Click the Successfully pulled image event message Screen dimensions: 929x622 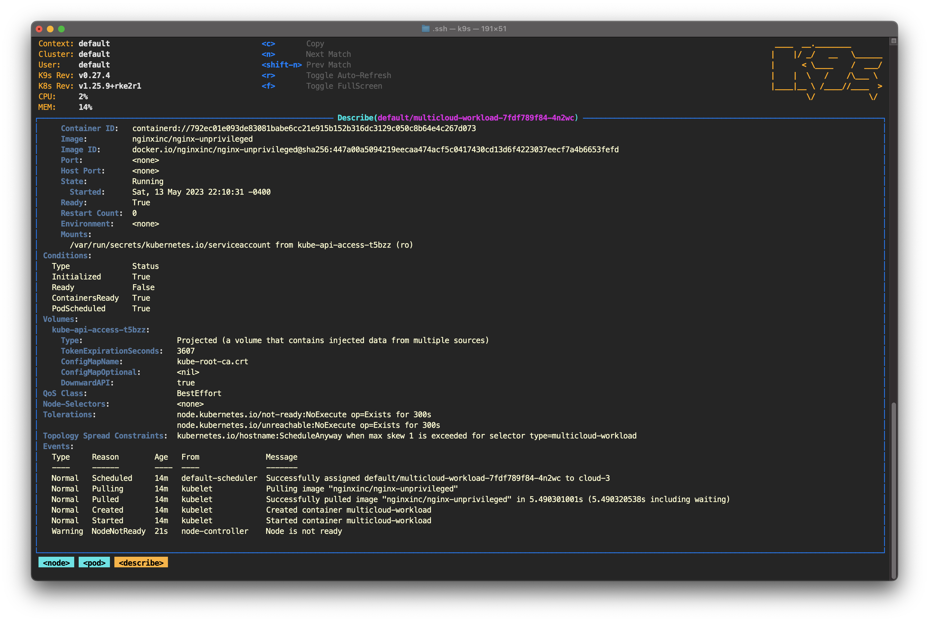pyautogui.click(x=498, y=500)
